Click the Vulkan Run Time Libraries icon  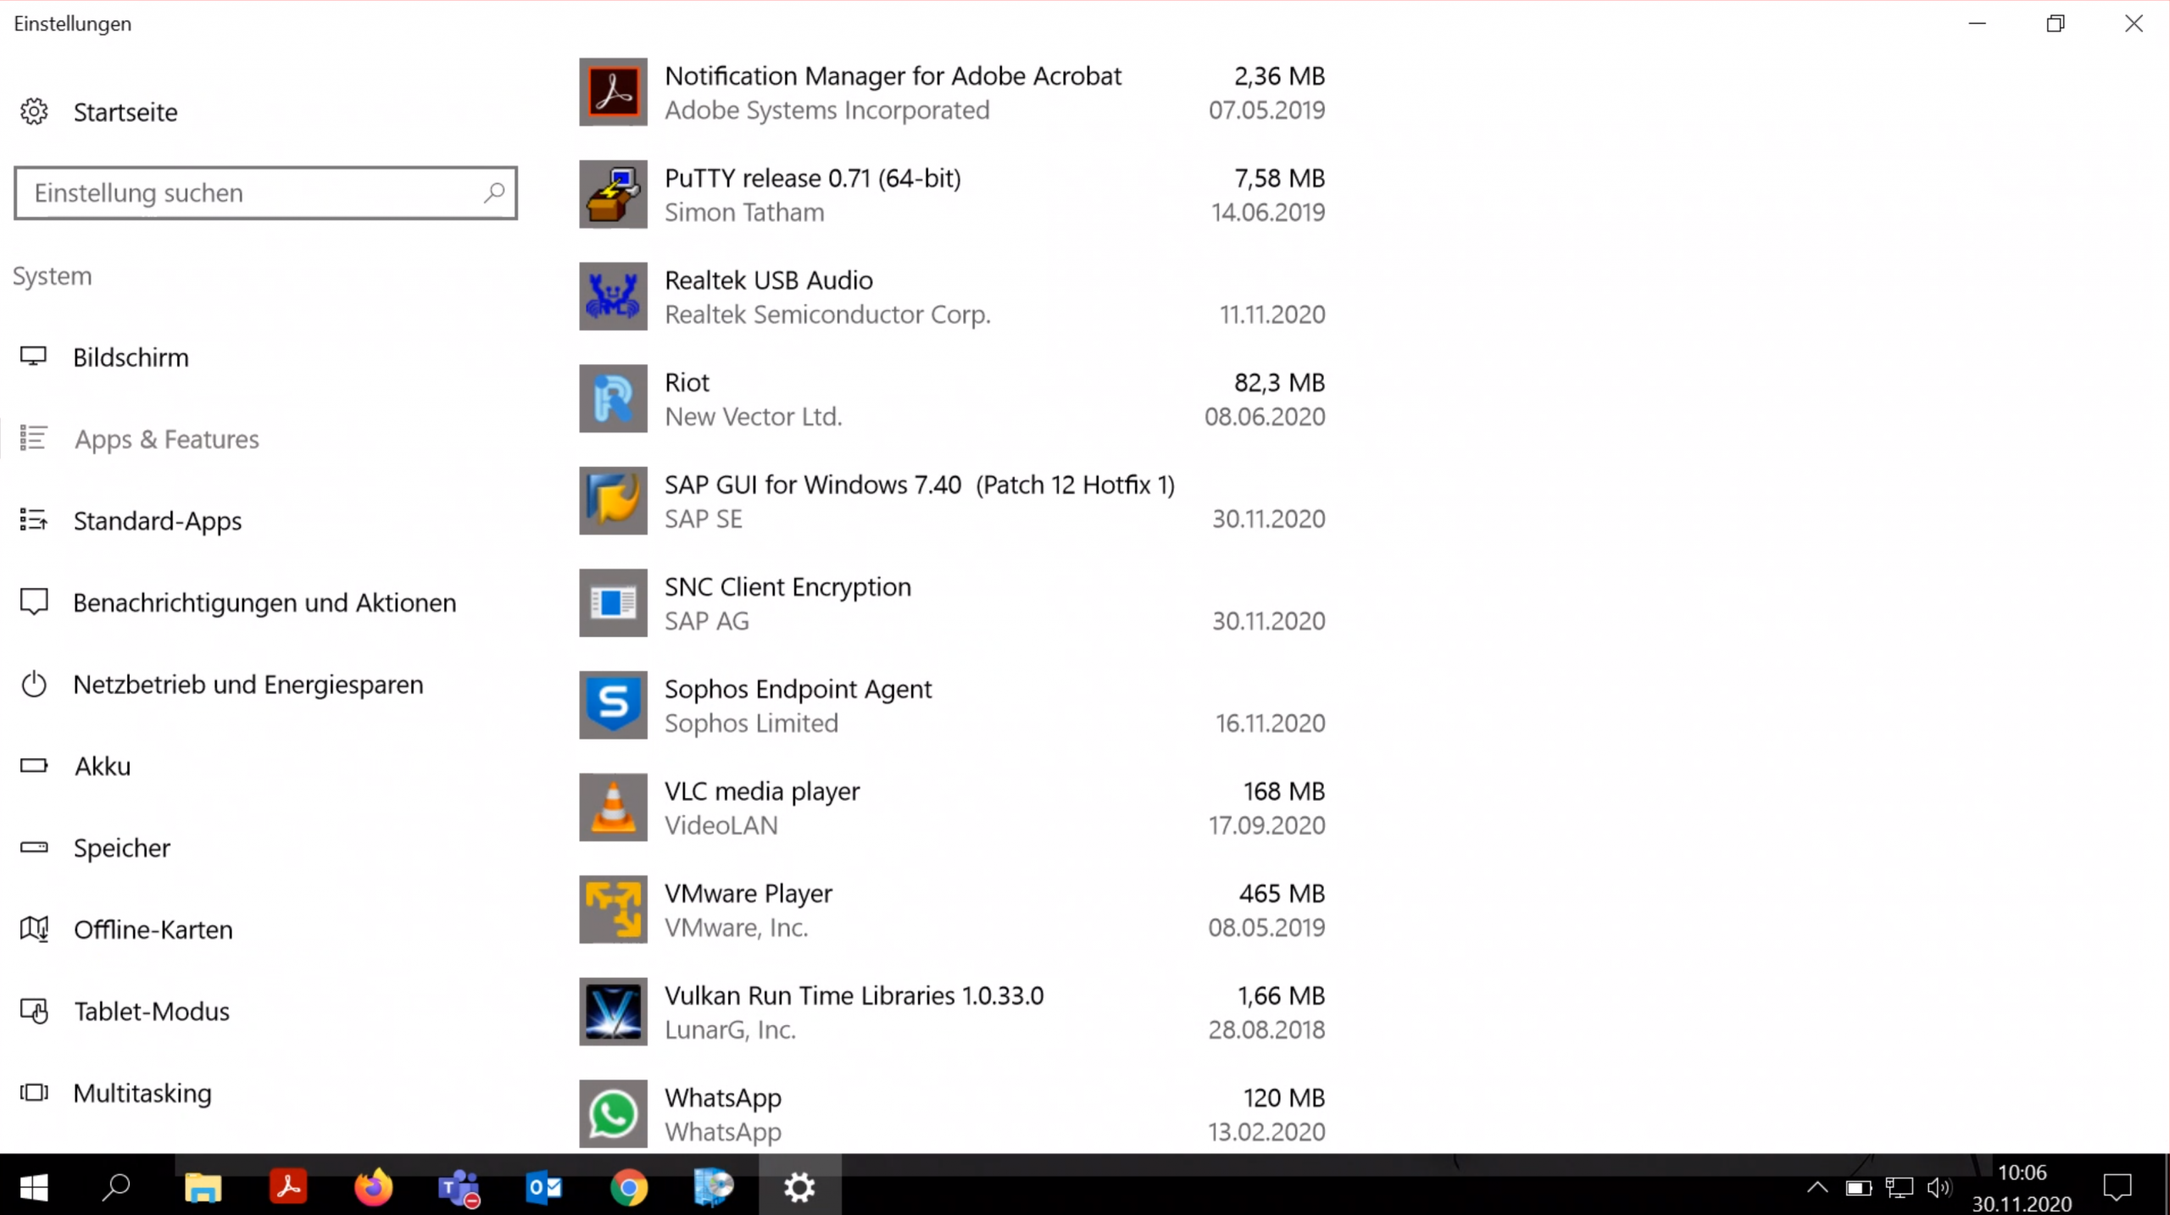(x=613, y=1012)
